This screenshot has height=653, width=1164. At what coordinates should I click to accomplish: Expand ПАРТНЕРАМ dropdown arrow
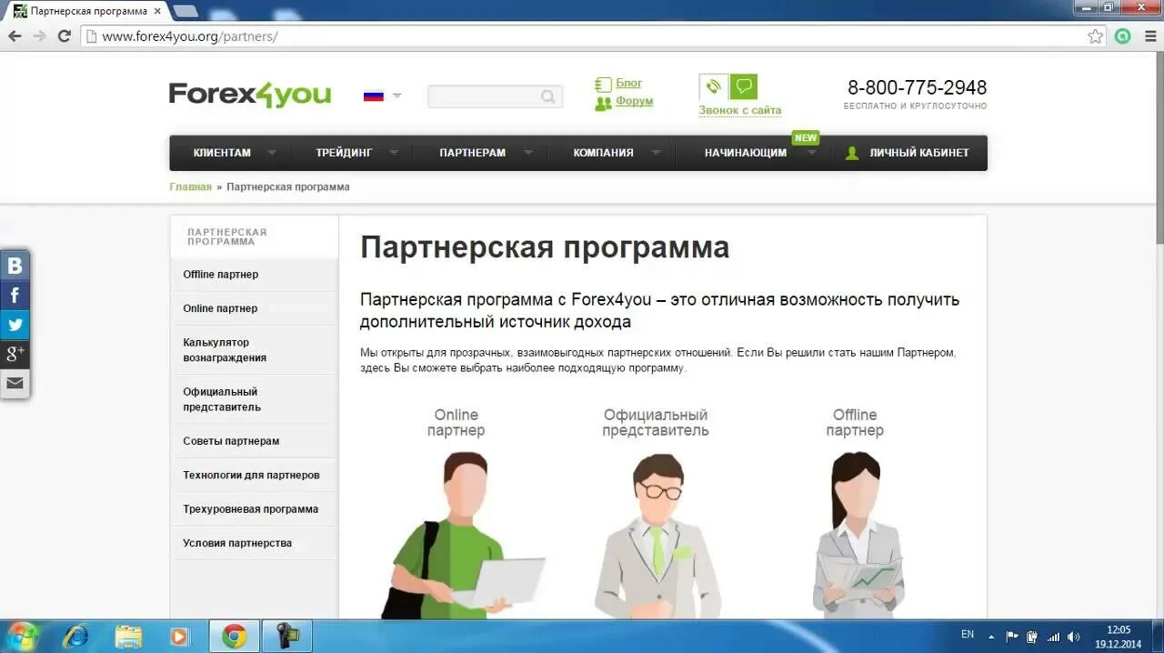tap(527, 153)
